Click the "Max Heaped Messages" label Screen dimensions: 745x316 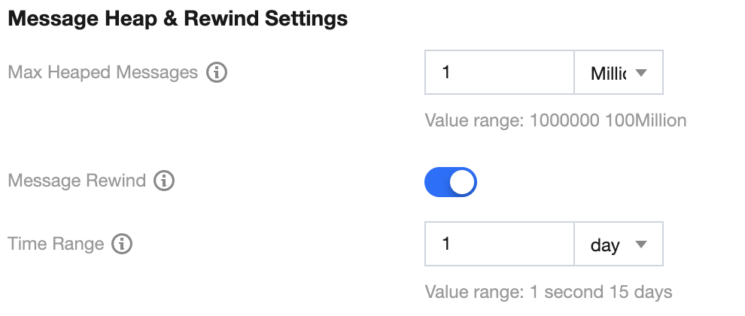click(102, 73)
